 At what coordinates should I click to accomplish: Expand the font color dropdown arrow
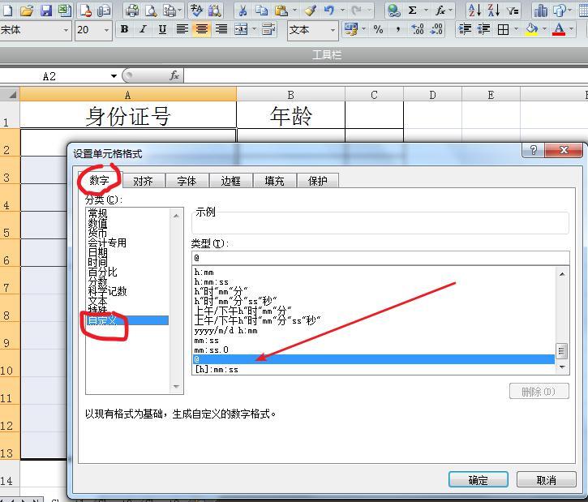click(x=571, y=29)
